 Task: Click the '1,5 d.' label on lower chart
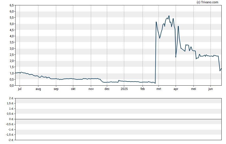click(10, 103)
